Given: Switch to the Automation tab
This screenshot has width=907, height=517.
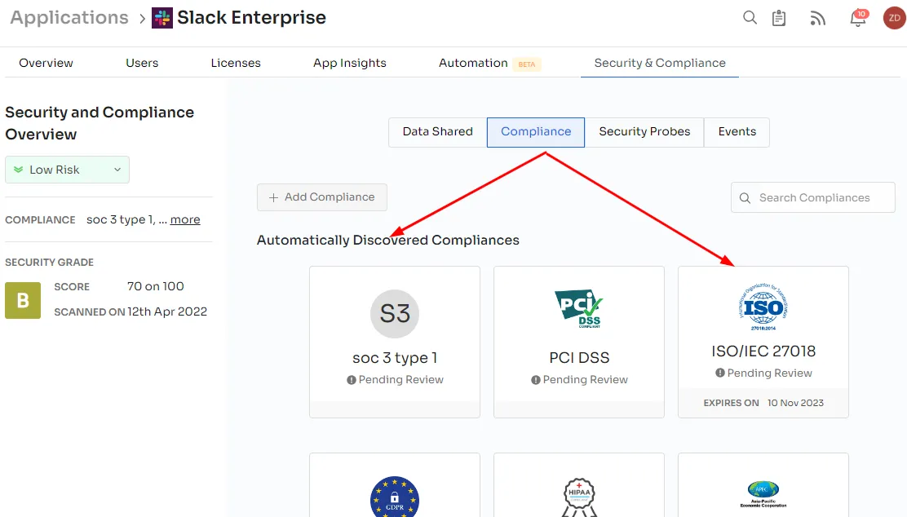Looking at the screenshot, I should pos(473,63).
